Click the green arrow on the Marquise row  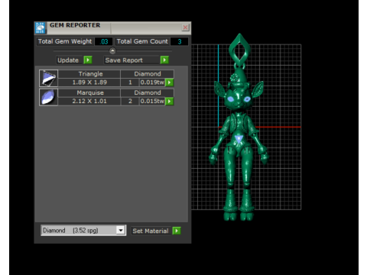[169, 101]
